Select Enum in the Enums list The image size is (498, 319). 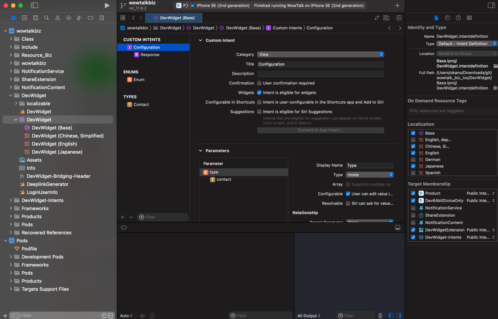[139, 80]
